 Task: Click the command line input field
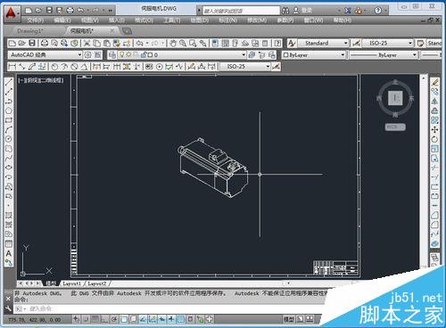pyautogui.click(x=167, y=308)
